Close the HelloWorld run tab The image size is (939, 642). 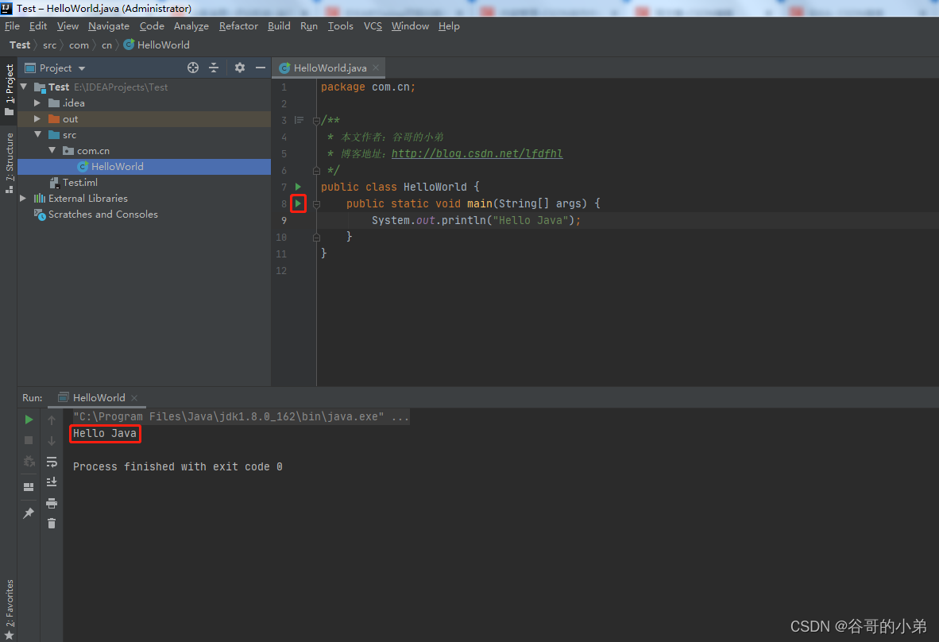pyautogui.click(x=134, y=397)
